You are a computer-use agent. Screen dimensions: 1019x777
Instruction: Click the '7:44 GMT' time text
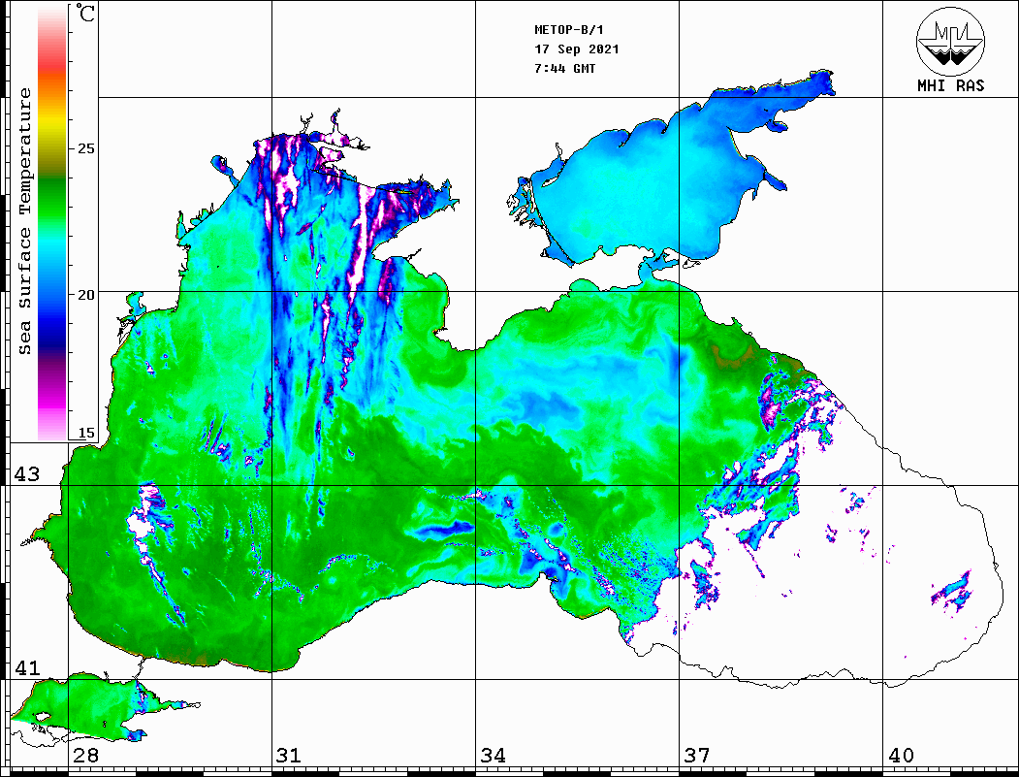click(564, 69)
